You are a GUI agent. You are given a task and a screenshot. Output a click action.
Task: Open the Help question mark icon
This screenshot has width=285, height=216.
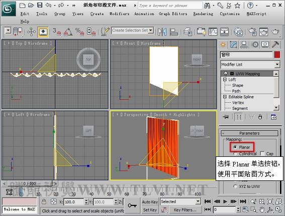(250, 6)
